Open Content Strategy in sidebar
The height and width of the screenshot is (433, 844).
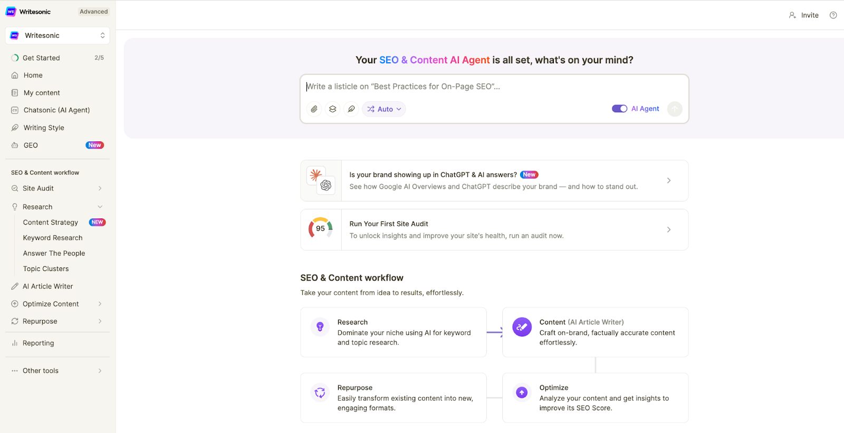click(x=51, y=223)
